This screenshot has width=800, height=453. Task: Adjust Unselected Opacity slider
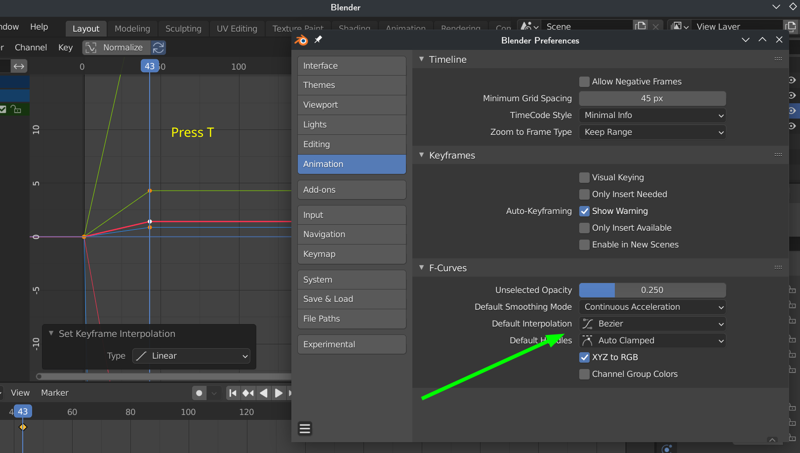(652, 290)
